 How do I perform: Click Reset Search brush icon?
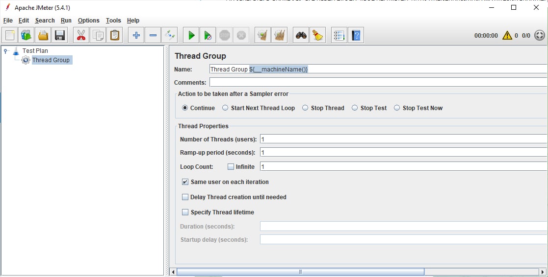pos(318,35)
